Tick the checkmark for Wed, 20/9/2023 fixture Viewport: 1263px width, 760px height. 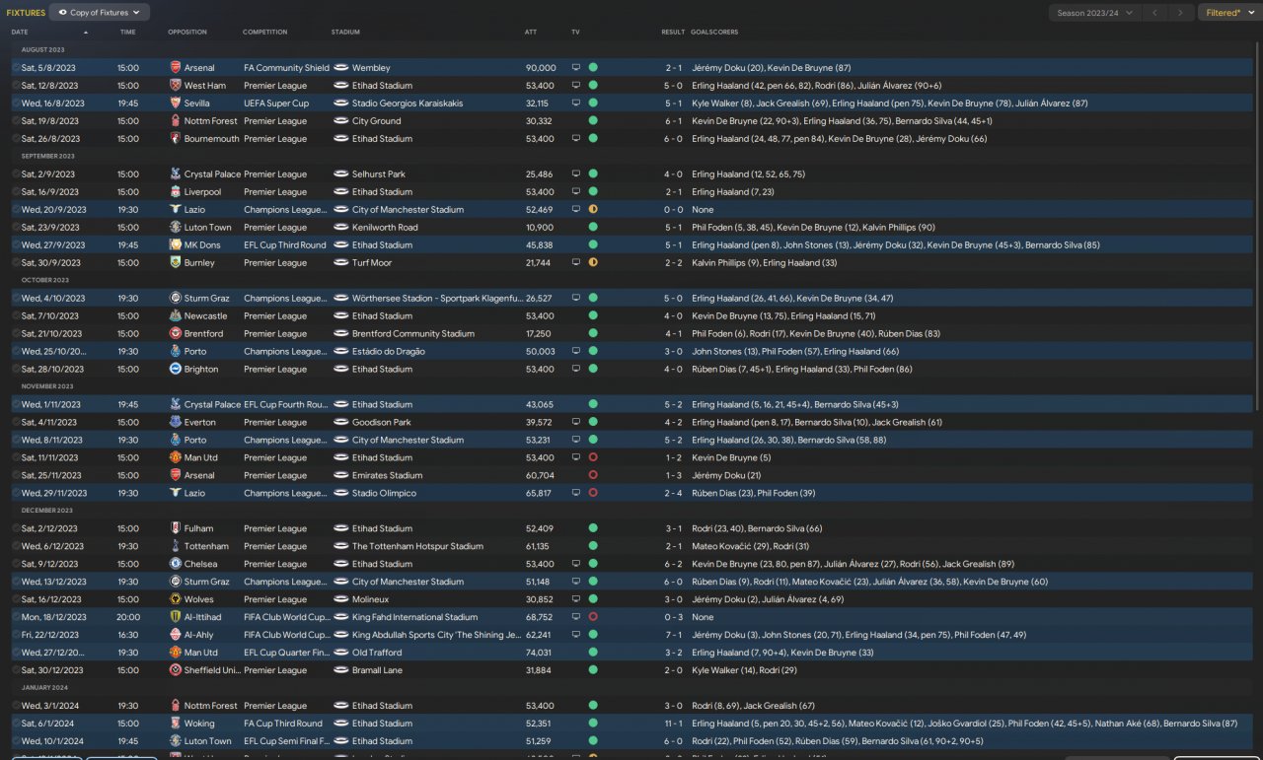tap(17, 210)
